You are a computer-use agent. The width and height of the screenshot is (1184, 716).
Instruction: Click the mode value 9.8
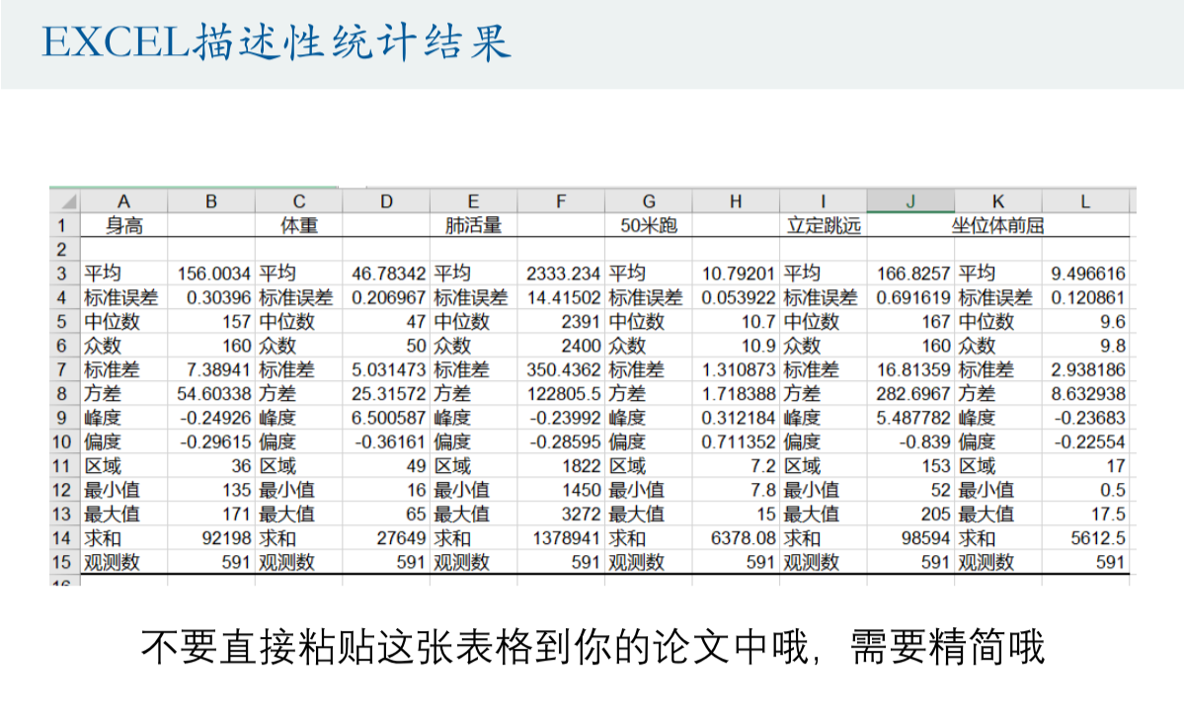pos(1112,346)
